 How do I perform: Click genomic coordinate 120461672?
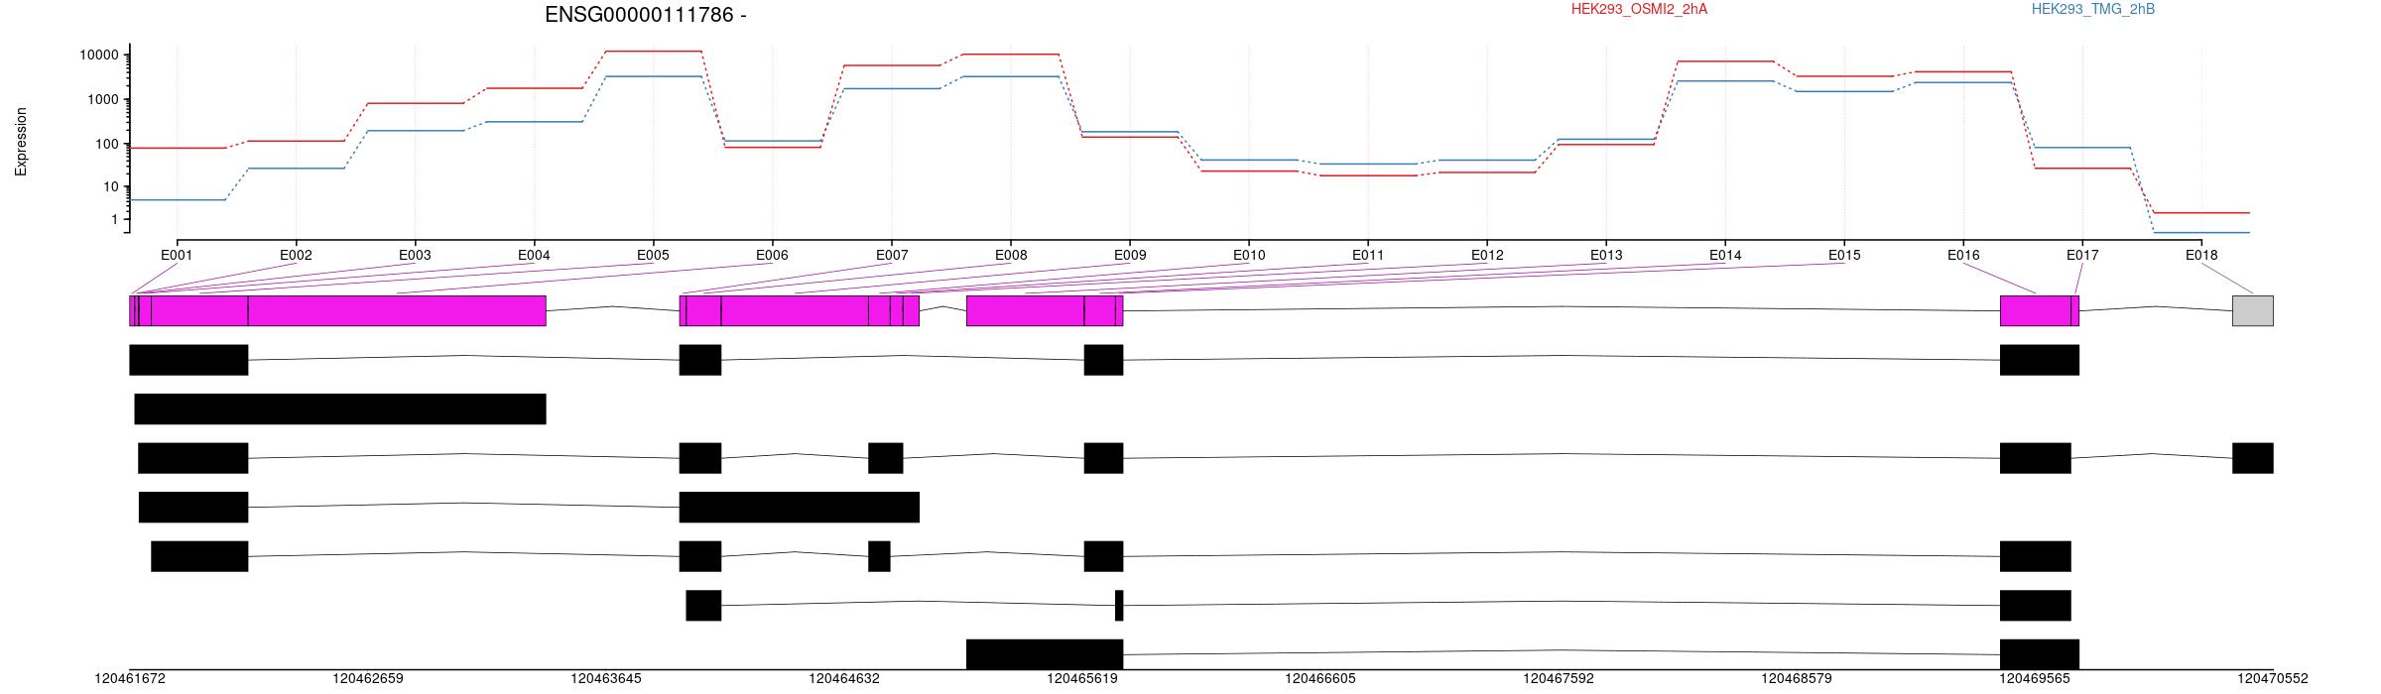tap(130, 679)
